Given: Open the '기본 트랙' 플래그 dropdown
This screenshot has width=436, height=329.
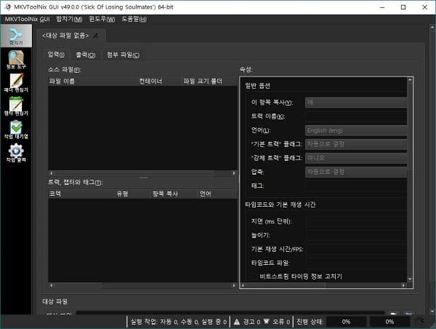Looking at the screenshot, I should coord(356,144).
